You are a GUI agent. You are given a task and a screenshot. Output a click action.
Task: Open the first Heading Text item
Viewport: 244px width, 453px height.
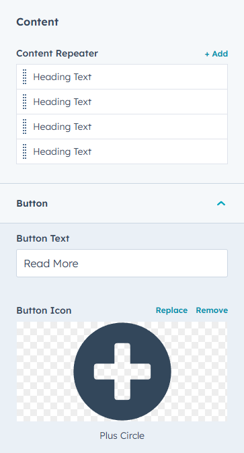[x=122, y=77]
